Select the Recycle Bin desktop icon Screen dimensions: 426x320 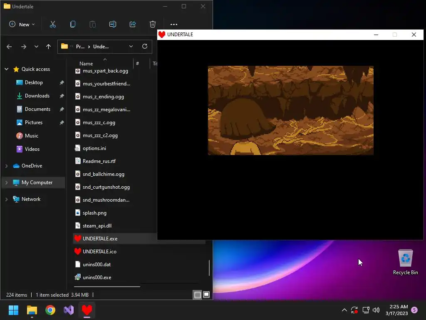coord(405,262)
